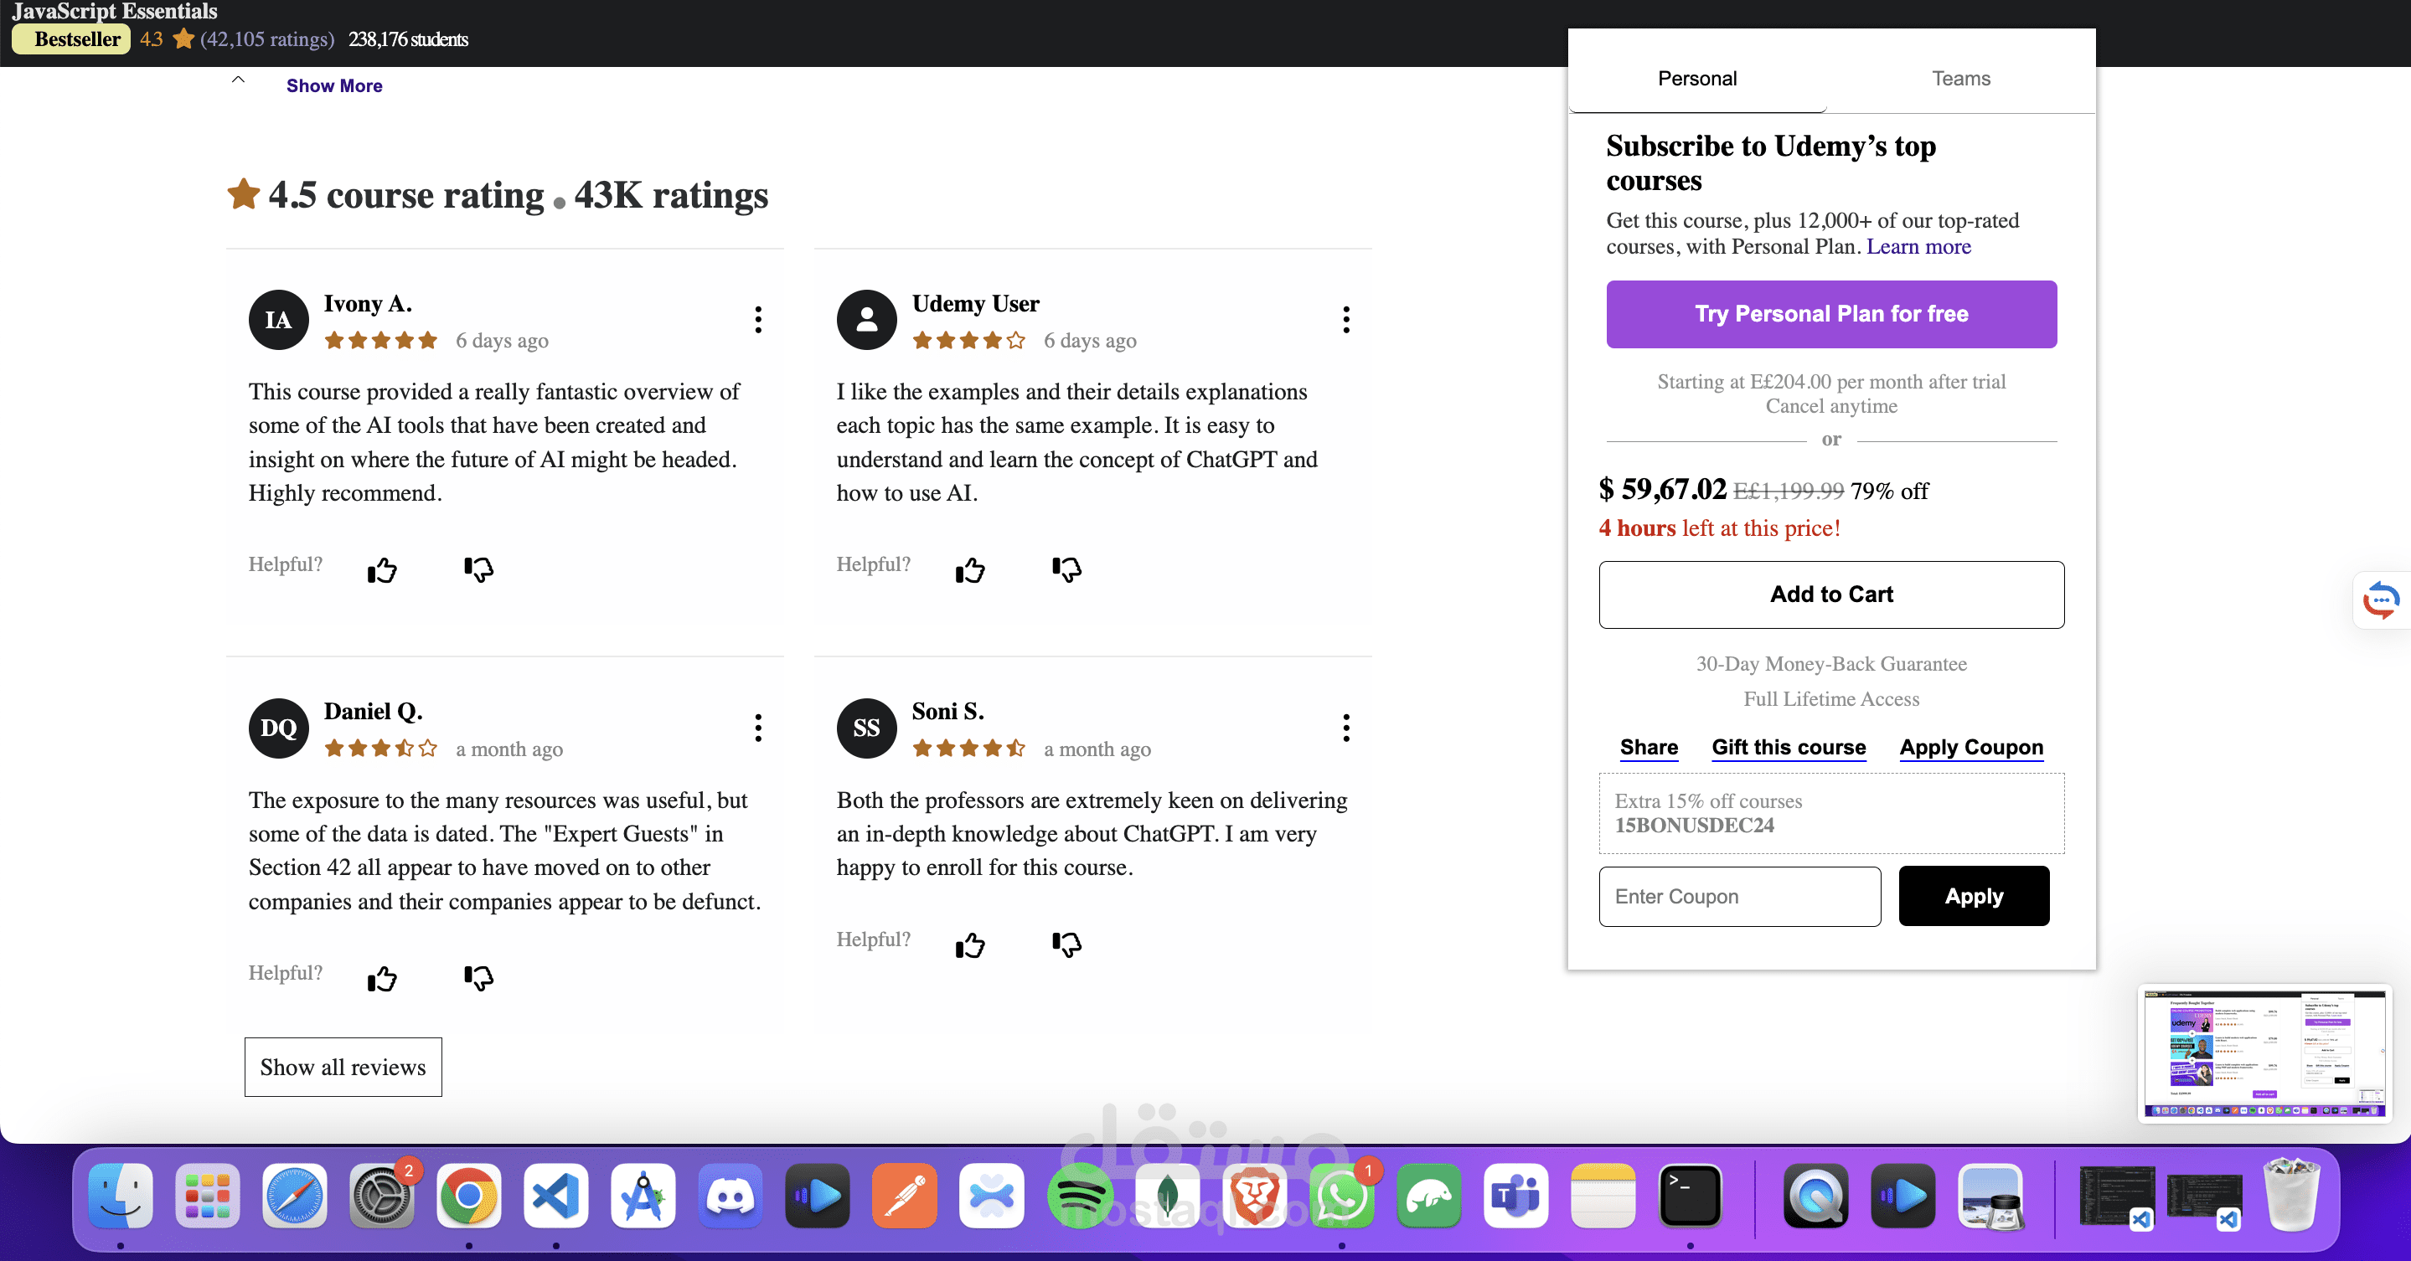Click the Enter Coupon field
Viewport: 2411px width, 1261px height.
[1739, 895]
